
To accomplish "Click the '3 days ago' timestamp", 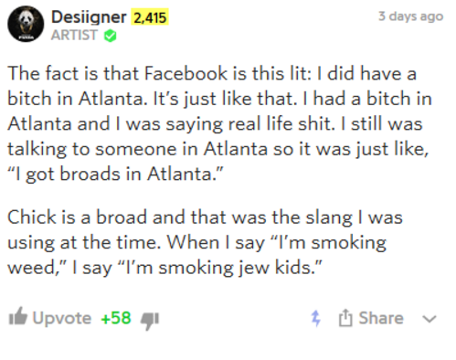I will pyautogui.click(x=410, y=16).
